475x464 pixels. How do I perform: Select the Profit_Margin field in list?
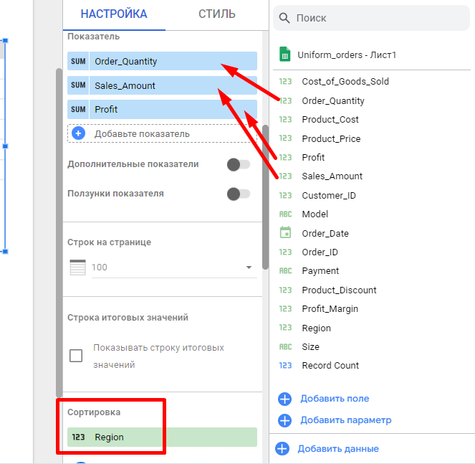[330, 309]
